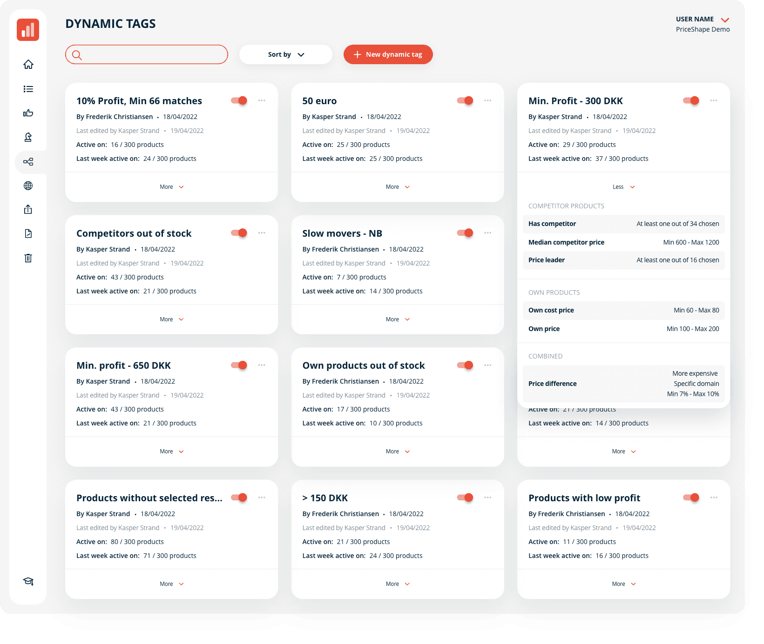Open three-dot menu on Slow movers - NB
The image size is (764, 644).
tap(487, 233)
